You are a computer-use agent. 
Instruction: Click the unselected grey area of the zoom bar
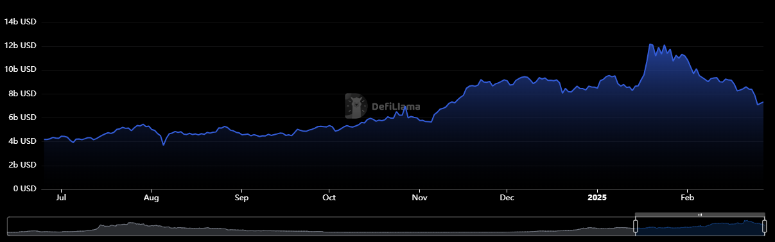(x=321, y=226)
